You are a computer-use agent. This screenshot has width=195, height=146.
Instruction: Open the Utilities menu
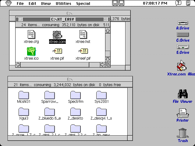click(63, 3)
